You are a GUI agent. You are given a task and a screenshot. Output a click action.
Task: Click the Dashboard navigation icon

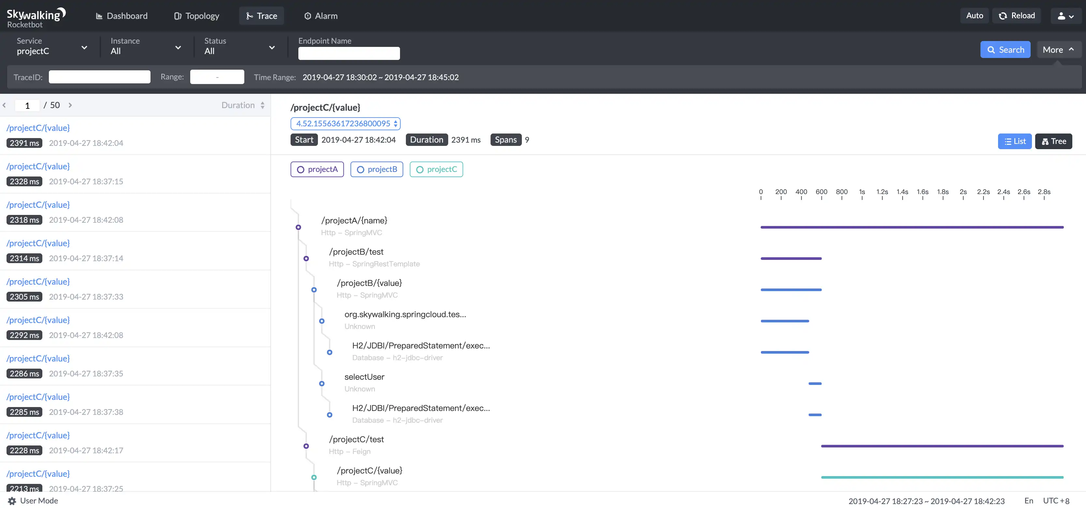tap(98, 15)
